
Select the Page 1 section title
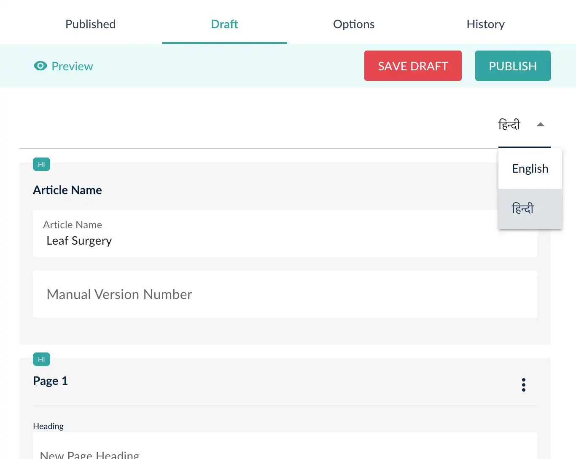(50, 381)
